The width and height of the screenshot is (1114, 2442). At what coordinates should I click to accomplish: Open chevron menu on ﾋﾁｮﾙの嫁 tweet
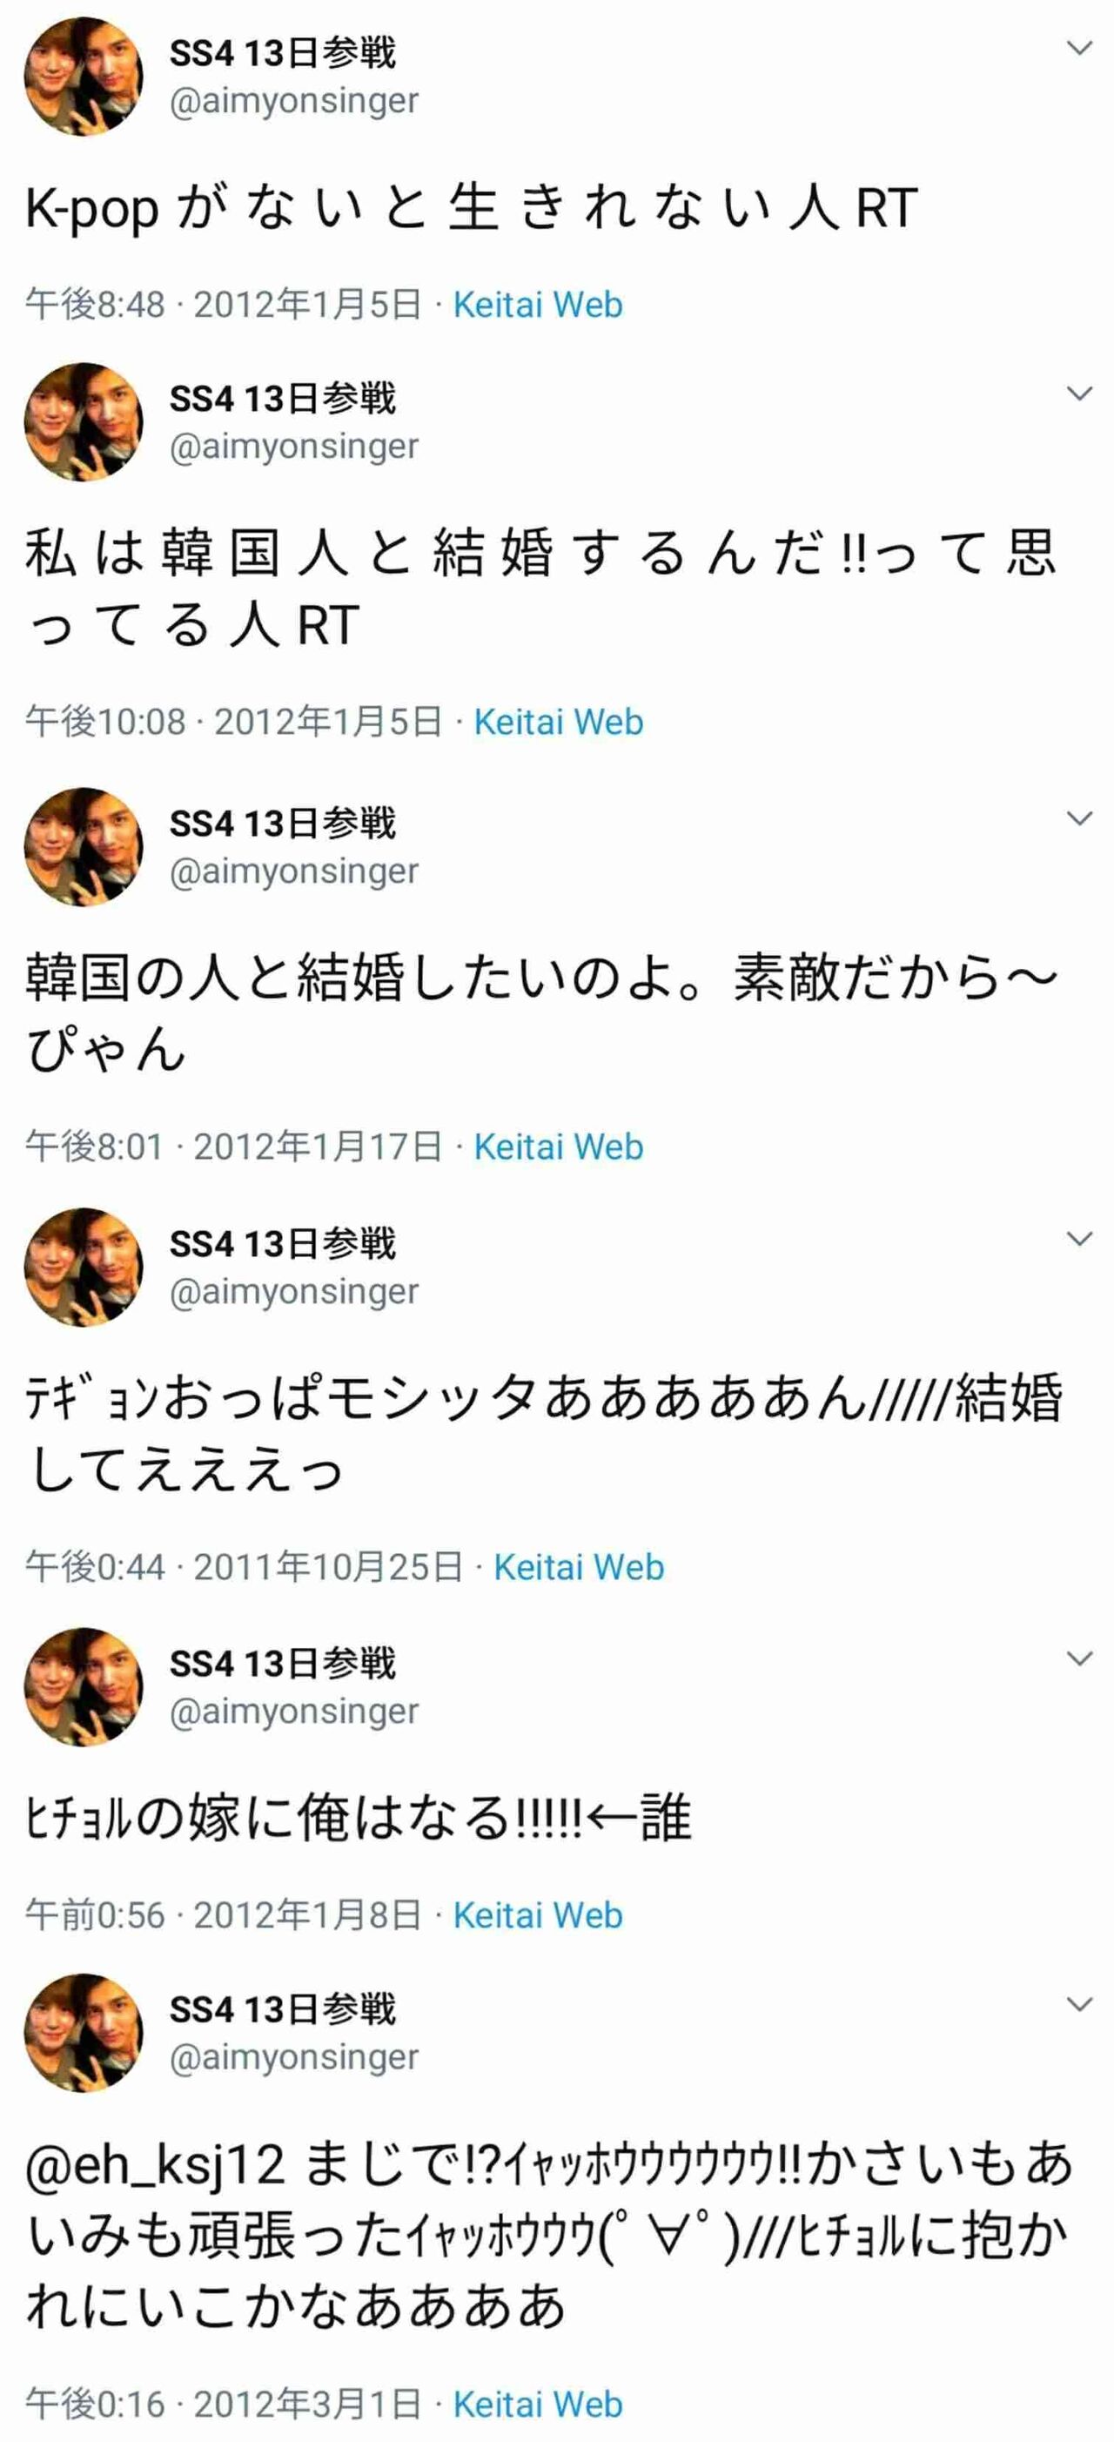click(x=1079, y=1659)
